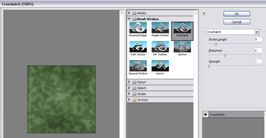Confirm the filter with OK

(x=237, y=14)
